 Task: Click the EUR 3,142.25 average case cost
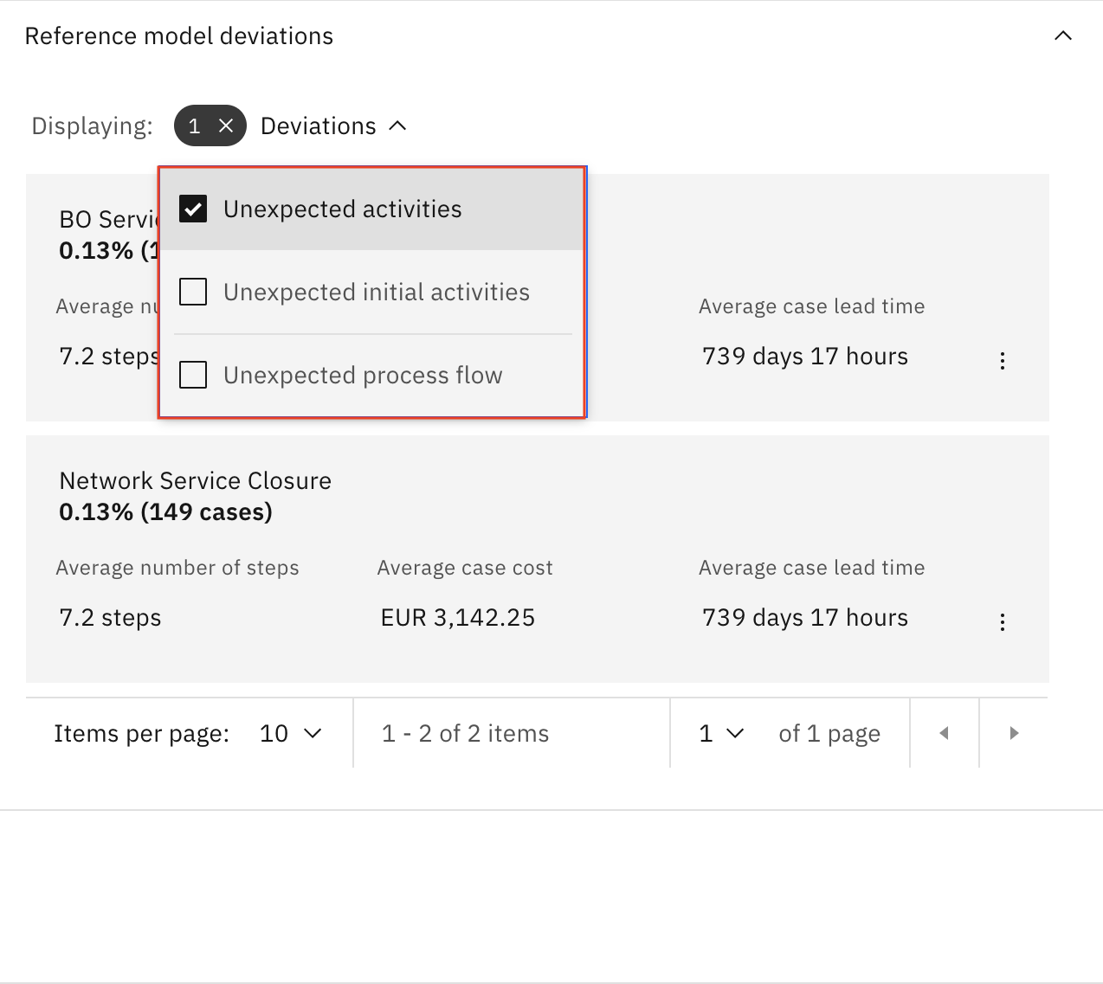click(x=457, y=618)
